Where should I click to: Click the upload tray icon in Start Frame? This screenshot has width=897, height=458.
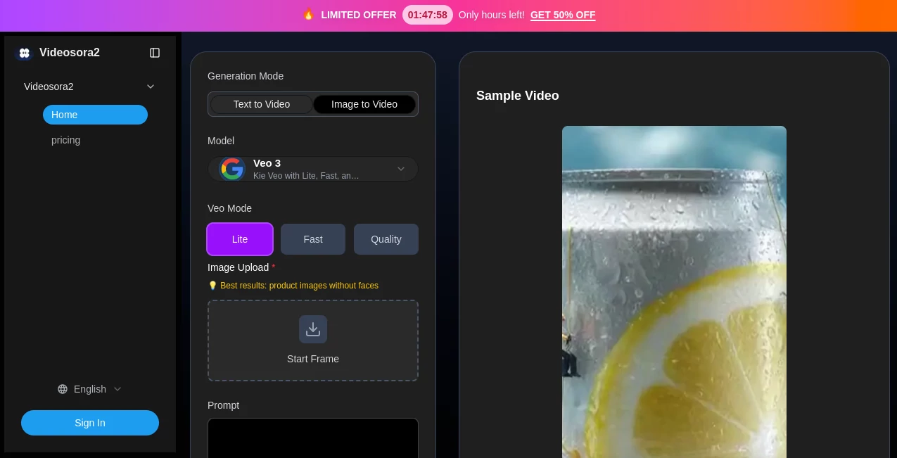313,329
